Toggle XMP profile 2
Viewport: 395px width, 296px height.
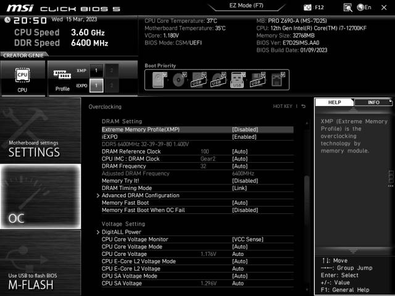[x=112, y=71]
